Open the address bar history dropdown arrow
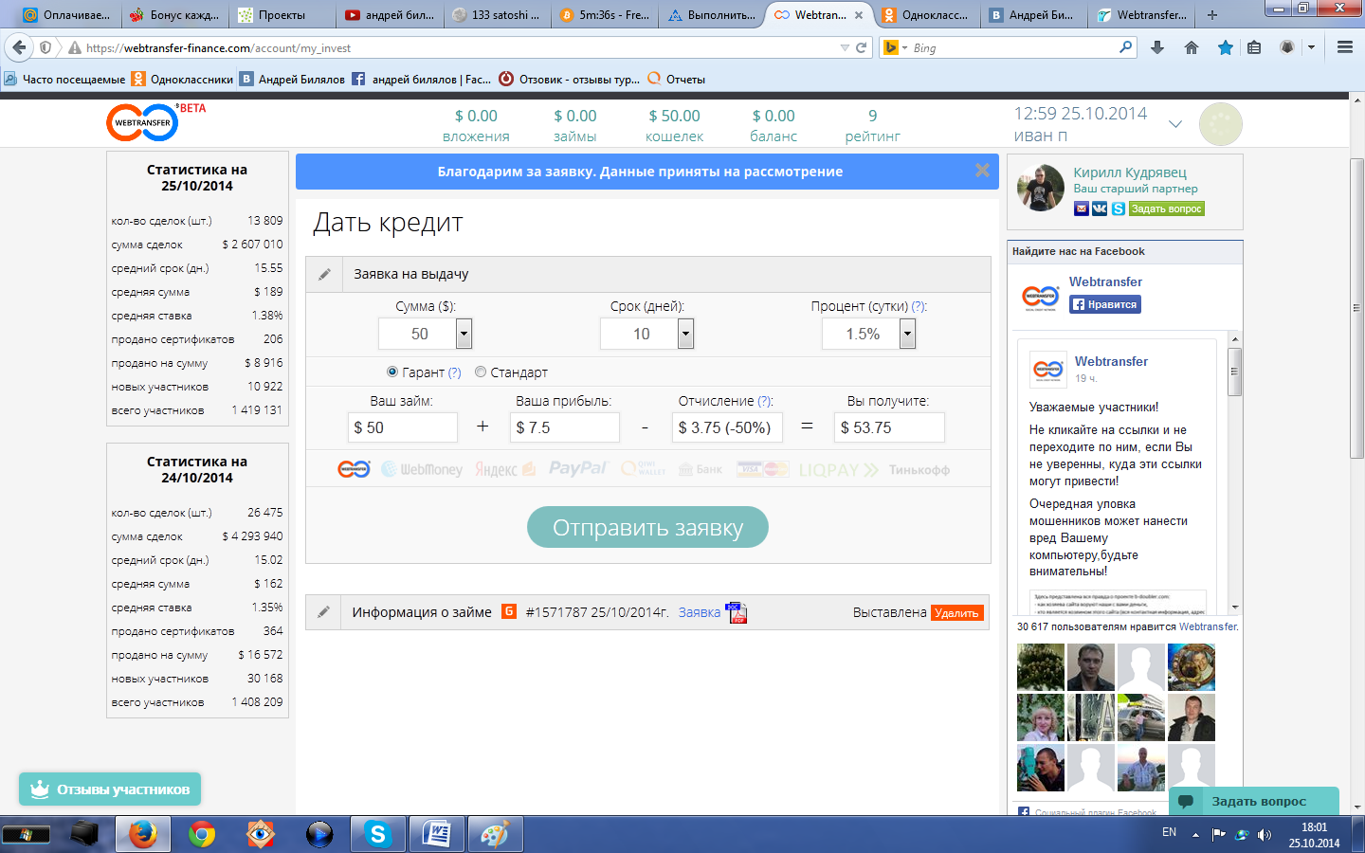Screen dimensions: 1365x853 click(x=845, y=47)
